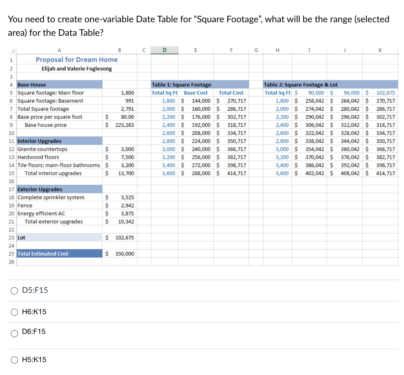Click the 'Exterior Upgrades' header cell

[59, 189]
